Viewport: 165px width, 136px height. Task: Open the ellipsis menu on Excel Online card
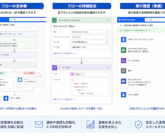109,20
